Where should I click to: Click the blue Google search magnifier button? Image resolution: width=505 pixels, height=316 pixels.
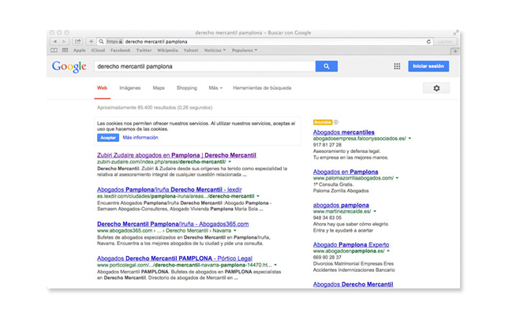[x=326, y=66]
